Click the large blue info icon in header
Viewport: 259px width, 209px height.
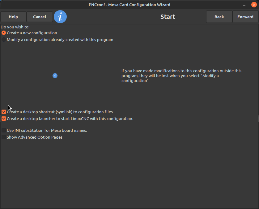point(60,17)
